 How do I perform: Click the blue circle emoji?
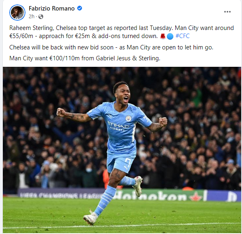click(170, 36)
